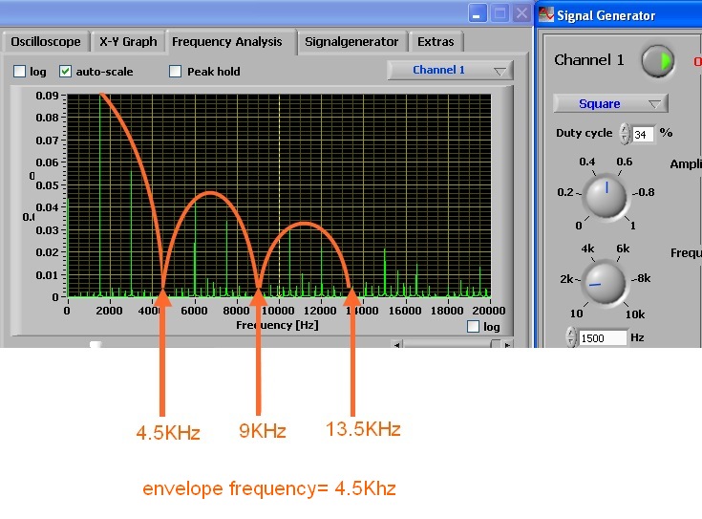Enable the Peak hold checkbox
The image size is (702, 519).
click(x=176, y=72)
